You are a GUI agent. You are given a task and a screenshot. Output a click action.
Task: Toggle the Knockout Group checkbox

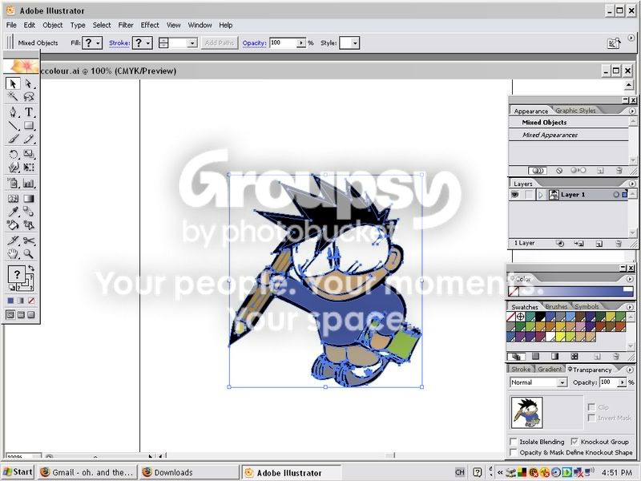[x=574, y=442]
